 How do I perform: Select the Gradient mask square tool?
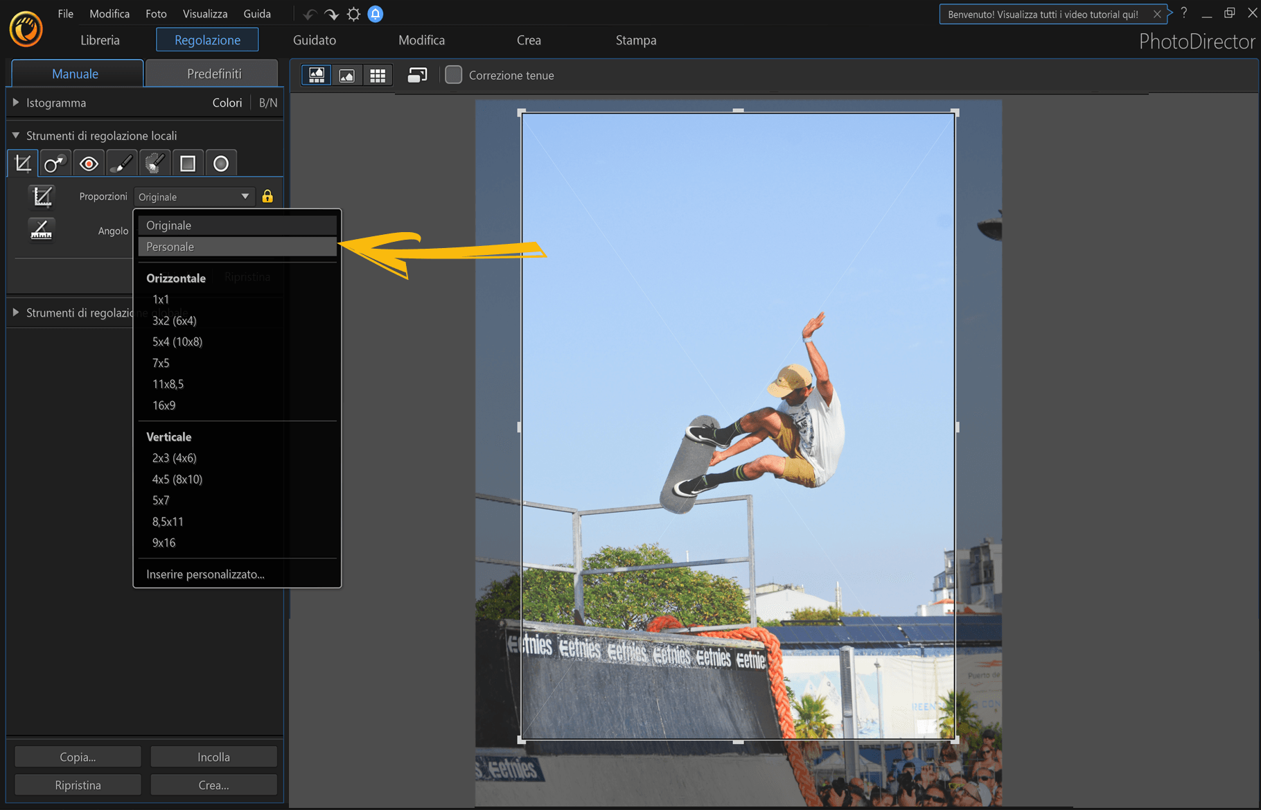pos(188,164)
